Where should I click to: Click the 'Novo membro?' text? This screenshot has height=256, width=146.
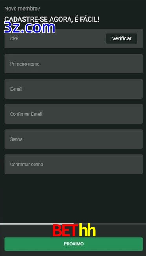pyautogui.click(x=22, y=9)
